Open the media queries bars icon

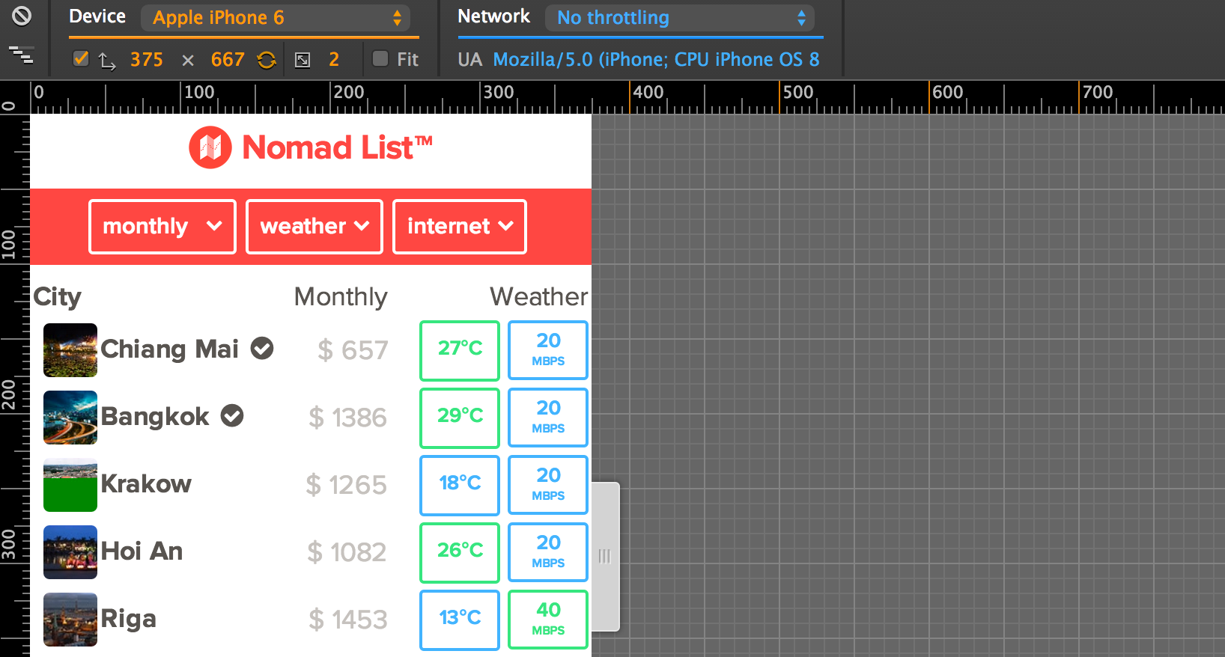coord(22,55)
